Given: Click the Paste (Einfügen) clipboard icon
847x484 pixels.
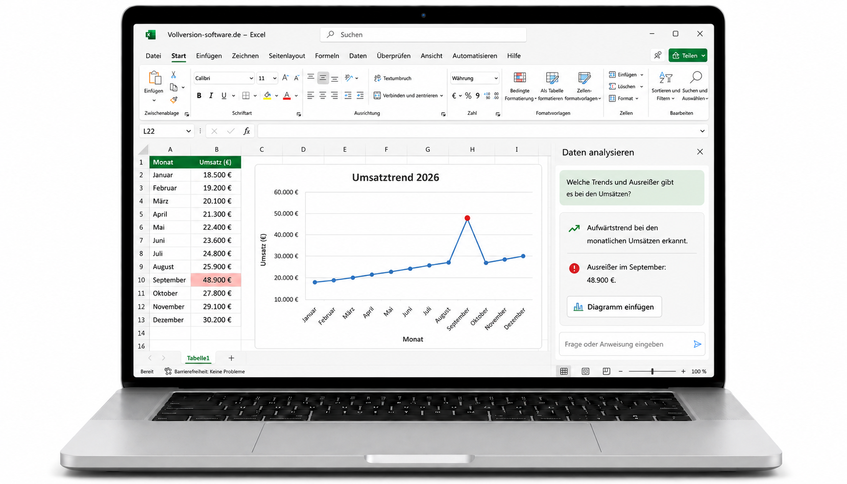Looking at the screenshot, I should click(x=154, y=78).
